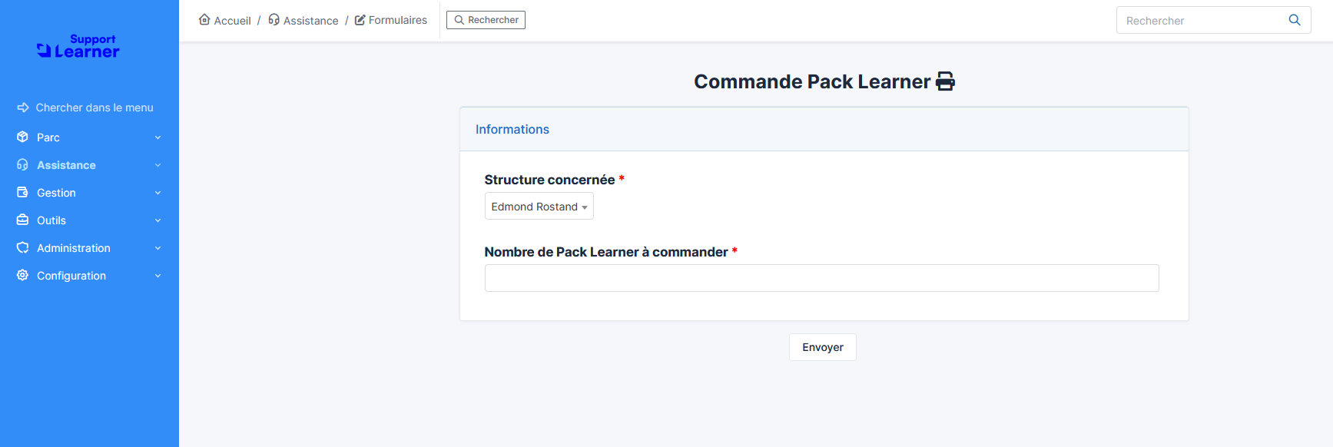Click the Rechercher button near the breadcrumb
The height and width of the screenshot is (447, 1333).
click(486, 20)
